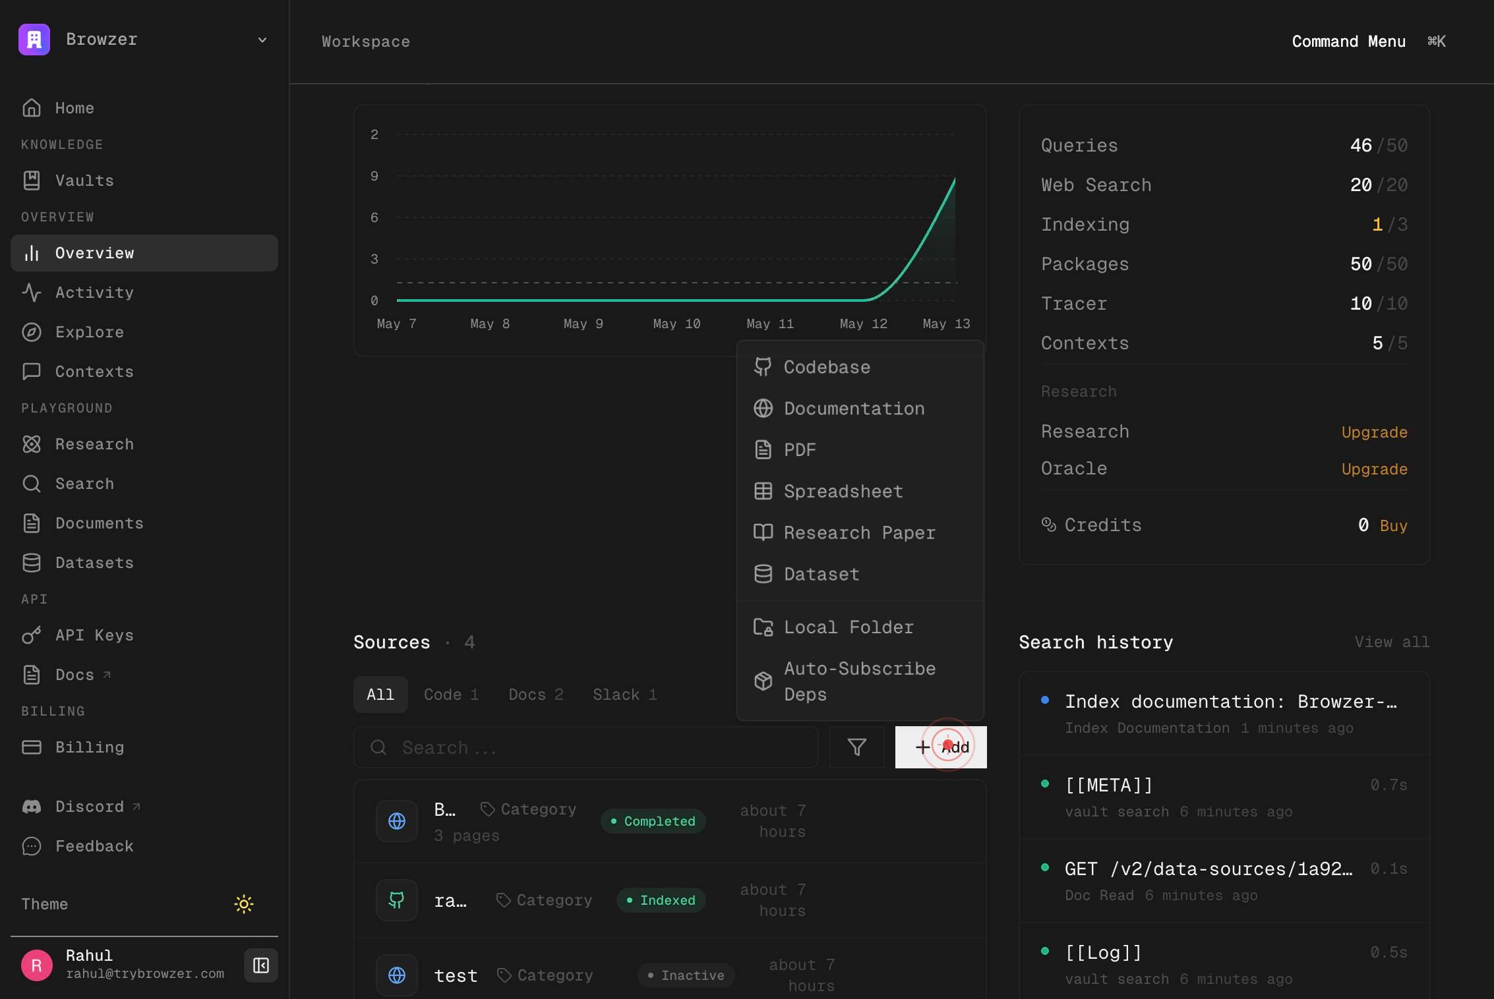Click the Local Folder lock icon
The height and width of the screenshot is (999, 1494).
pyautogui.click(x=763, y=627)
